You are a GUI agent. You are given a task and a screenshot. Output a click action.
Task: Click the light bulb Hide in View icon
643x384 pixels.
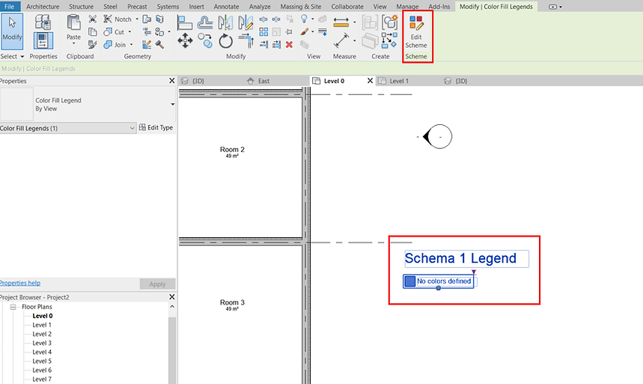point(304,19)
